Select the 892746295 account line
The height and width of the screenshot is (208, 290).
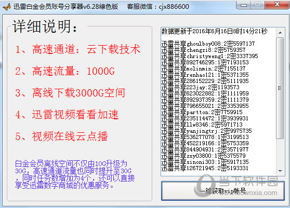pos(205,62)
